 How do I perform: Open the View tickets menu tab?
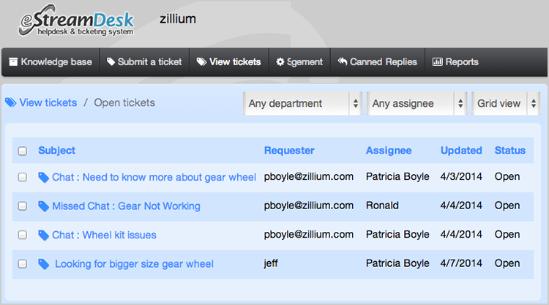[x=228, y=62]
